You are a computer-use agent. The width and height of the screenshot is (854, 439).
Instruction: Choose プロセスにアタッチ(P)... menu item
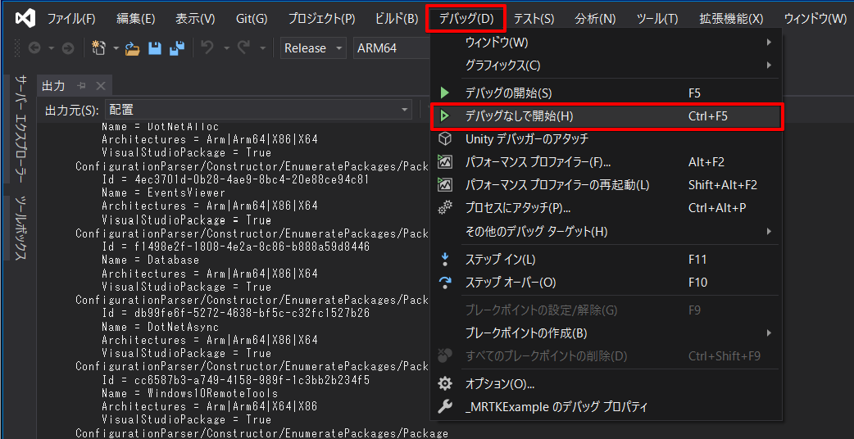(x=606, y=208)
